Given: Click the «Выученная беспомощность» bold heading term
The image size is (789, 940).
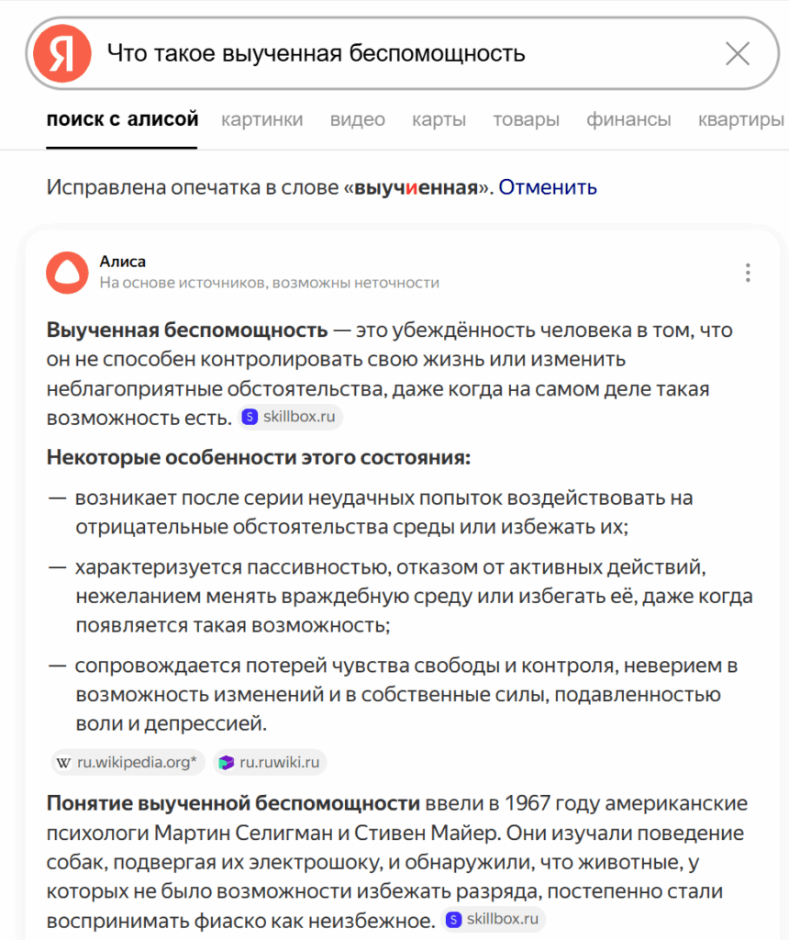Looking at the screenshot, I should pyautogui.click(x=187, y=330).
